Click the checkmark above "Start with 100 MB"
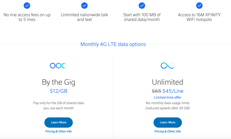231x139 pixels. [x=142, y=5]
